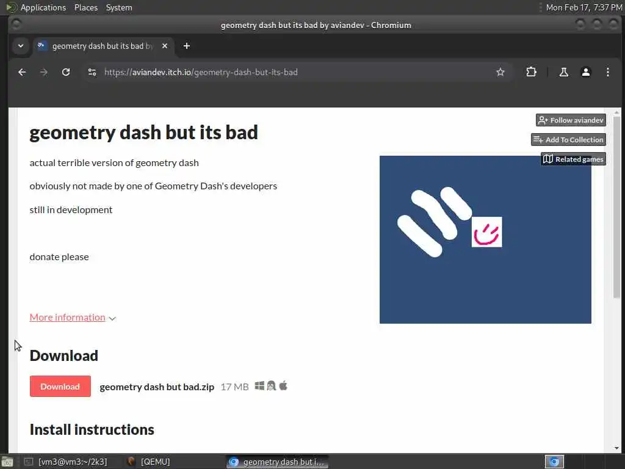This screenshot has height=469, width=625.
Task: Click the page vertical scrollbar thumb
Action: tap(616, 208)
